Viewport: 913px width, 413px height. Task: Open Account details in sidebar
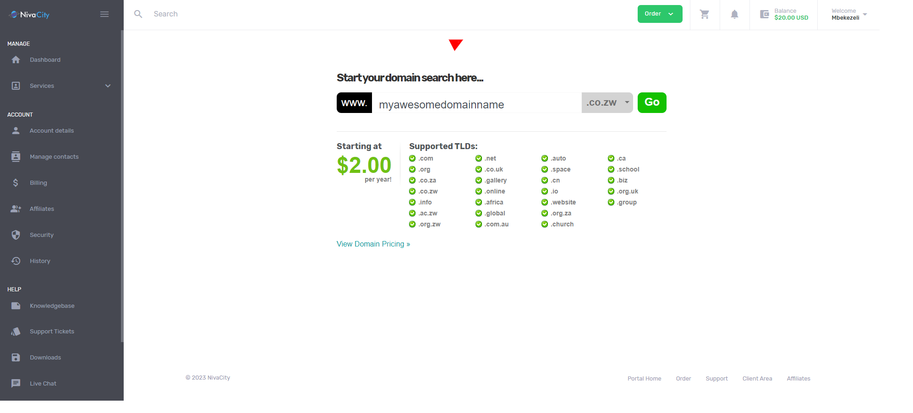pos(52,131)
